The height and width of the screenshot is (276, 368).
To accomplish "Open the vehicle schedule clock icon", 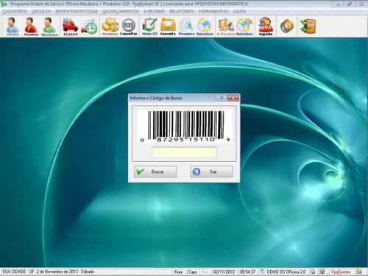I will [89, 26].
